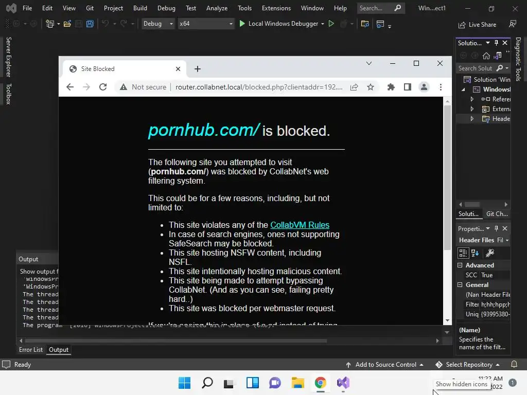Click the Alphabetical sort icon in Properties
Viewport: 527px width, 395px height.
pyautogui.click(x=475, y=253)
